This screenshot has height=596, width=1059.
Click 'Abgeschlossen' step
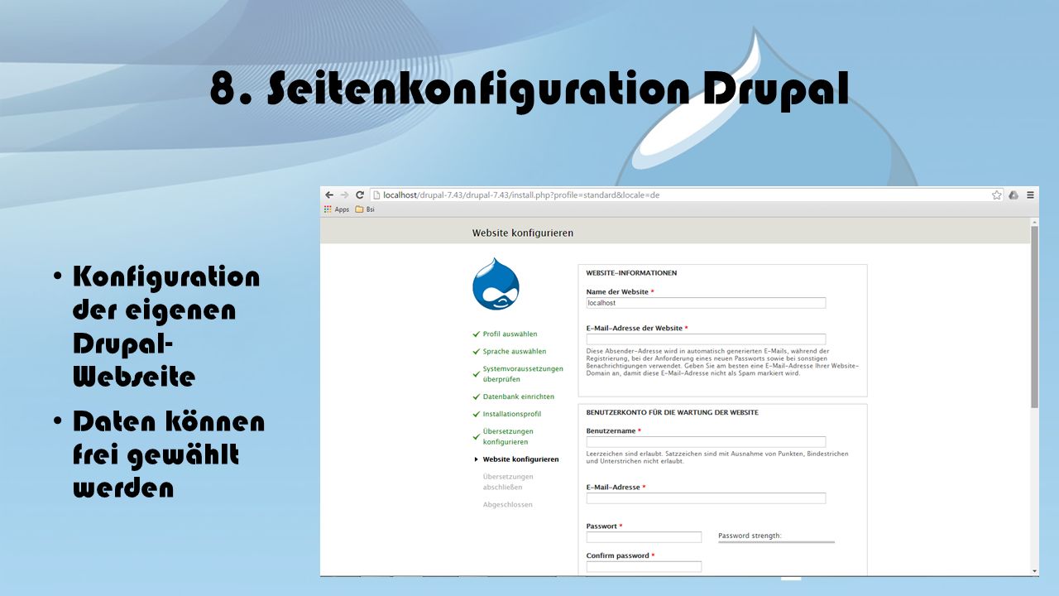[508, 505]
